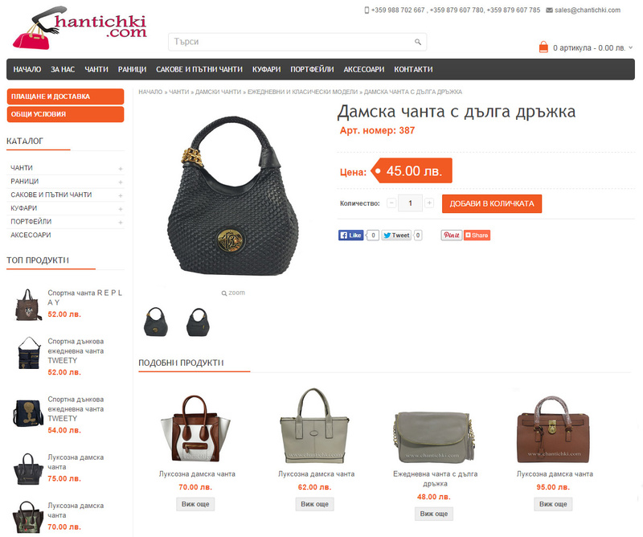
Task: Add the bag with ДОБАВИ В КОЛИЧКАТА
Action: coord(492,203)
